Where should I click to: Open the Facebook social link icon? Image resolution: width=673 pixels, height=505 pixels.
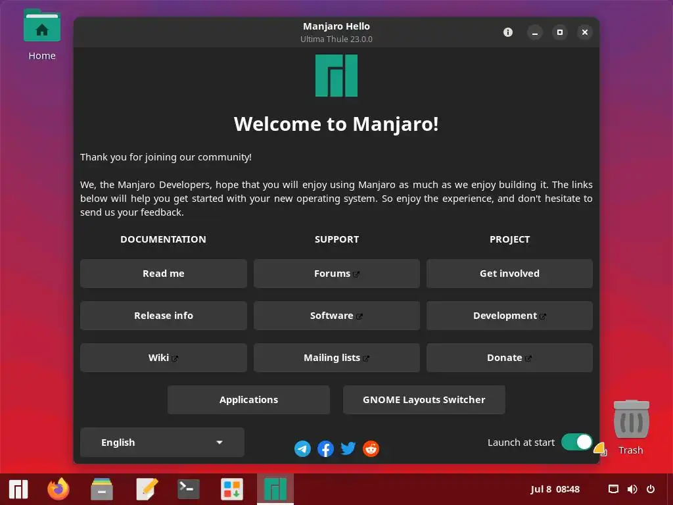tap(325, 448)
